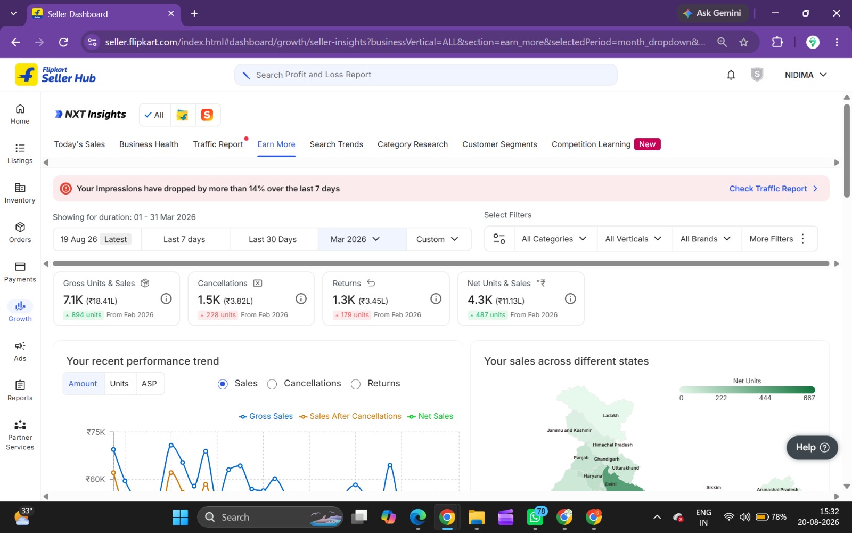852x533 pixels.
Task: Open Microsoft Edge from the taskbar
Action: pyautogui.click(x=418, y=517)
